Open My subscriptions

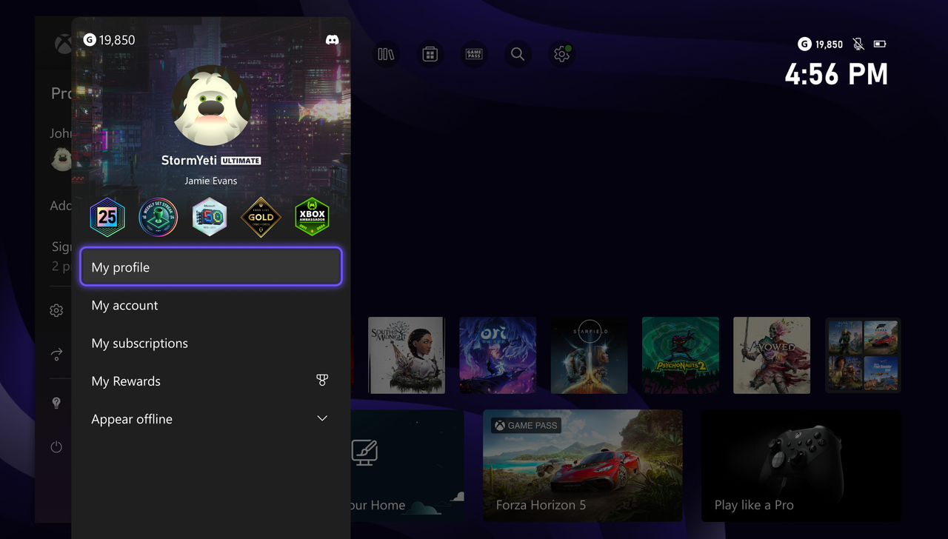click(x=211, y=343)
